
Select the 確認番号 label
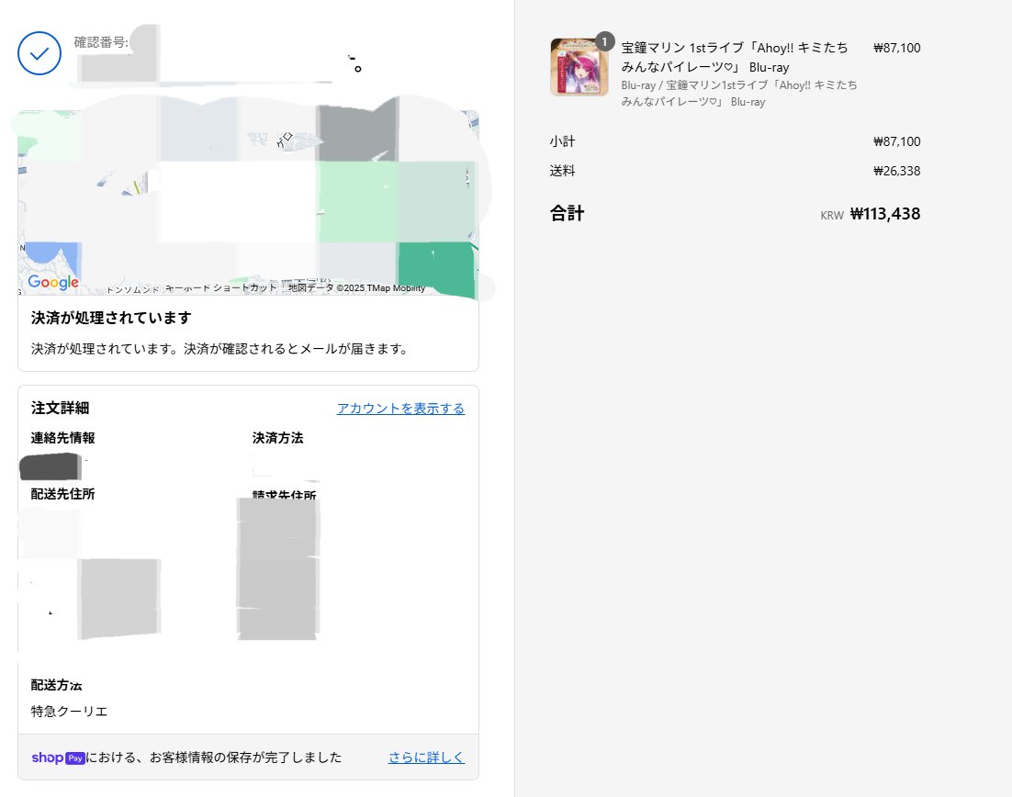click(x=101, y=42)
